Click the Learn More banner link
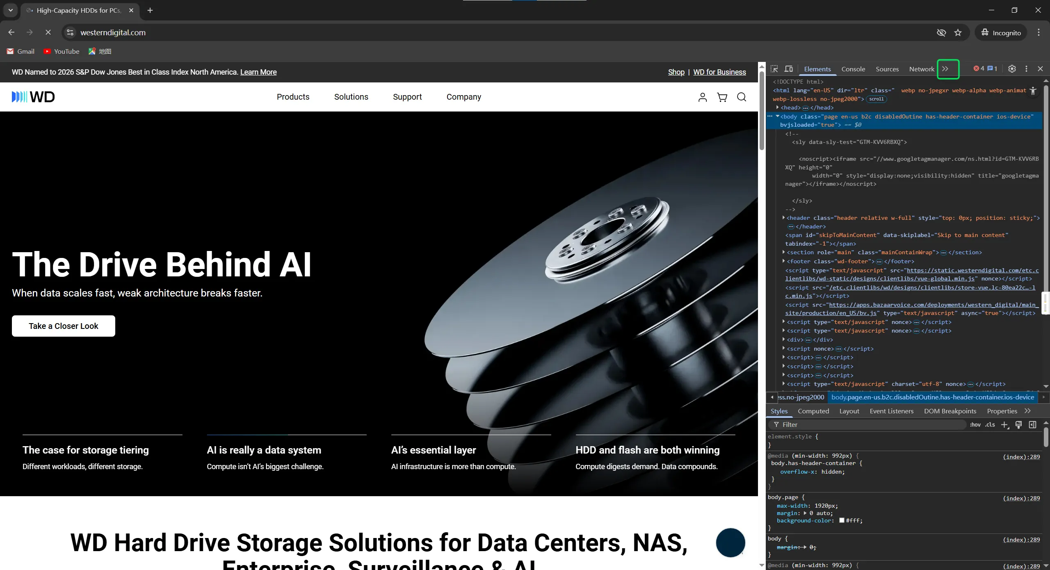 [x=258, y=72]
